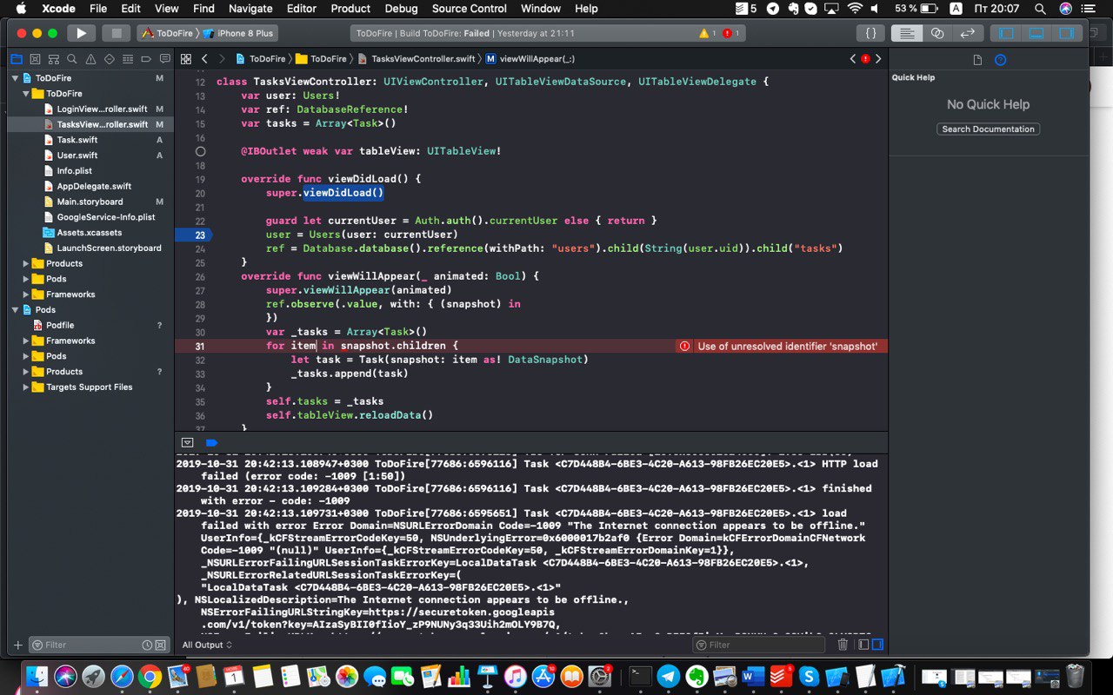Toggle the breakpoint on line 23
The height and width of the screenshot is (695, 1113).
click(x=193, y=235)
